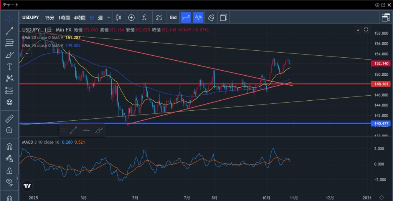Click the candlestick chart style icon
This screenshot has width=393, height=201.
pyautogui.click(x=118, y=17)
